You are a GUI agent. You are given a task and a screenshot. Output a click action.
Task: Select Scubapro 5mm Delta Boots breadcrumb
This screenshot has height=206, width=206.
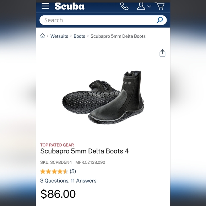[x=118, y=36]
